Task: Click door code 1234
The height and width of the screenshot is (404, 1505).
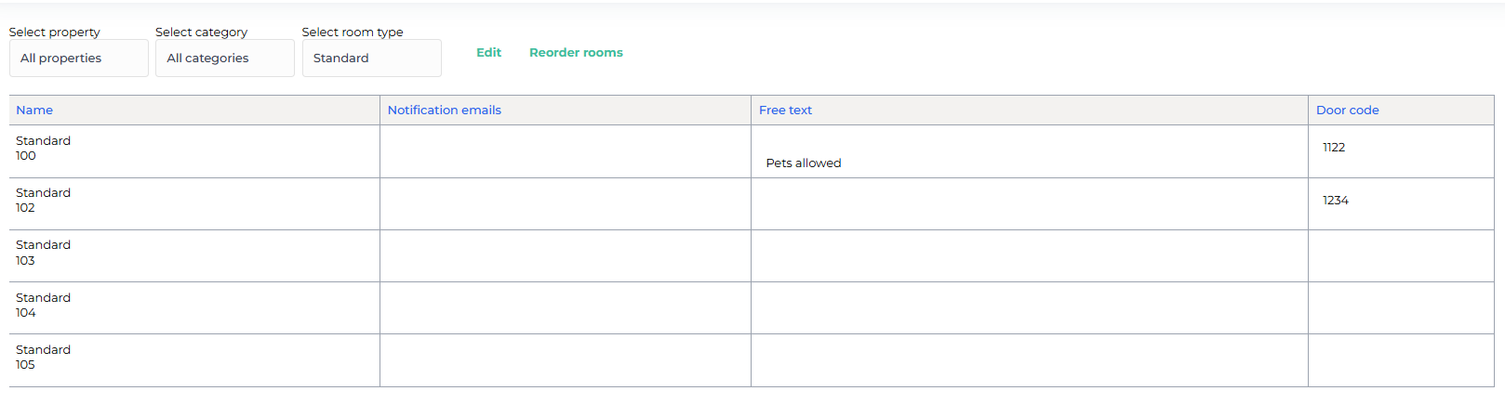Action: (x=1335, y=201)
